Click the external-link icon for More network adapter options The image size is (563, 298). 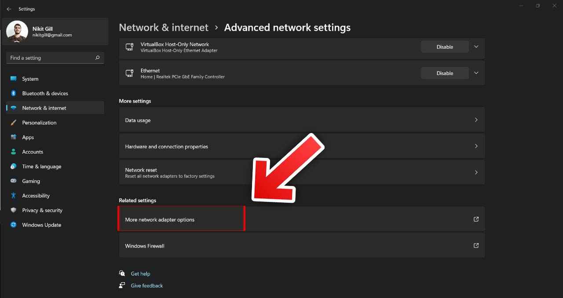pos(476,219)
